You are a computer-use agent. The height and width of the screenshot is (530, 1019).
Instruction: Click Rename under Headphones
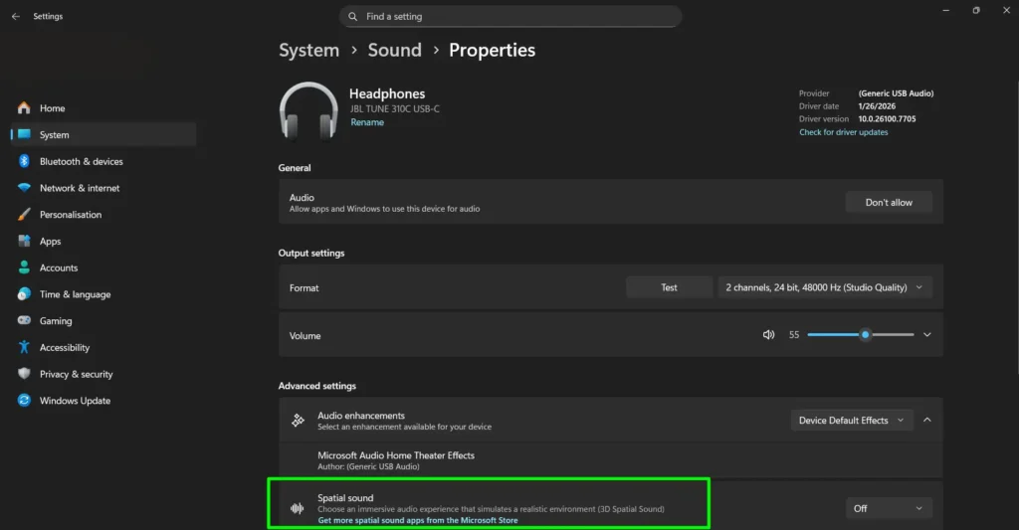pyautogui.click(x=367, y=122)
